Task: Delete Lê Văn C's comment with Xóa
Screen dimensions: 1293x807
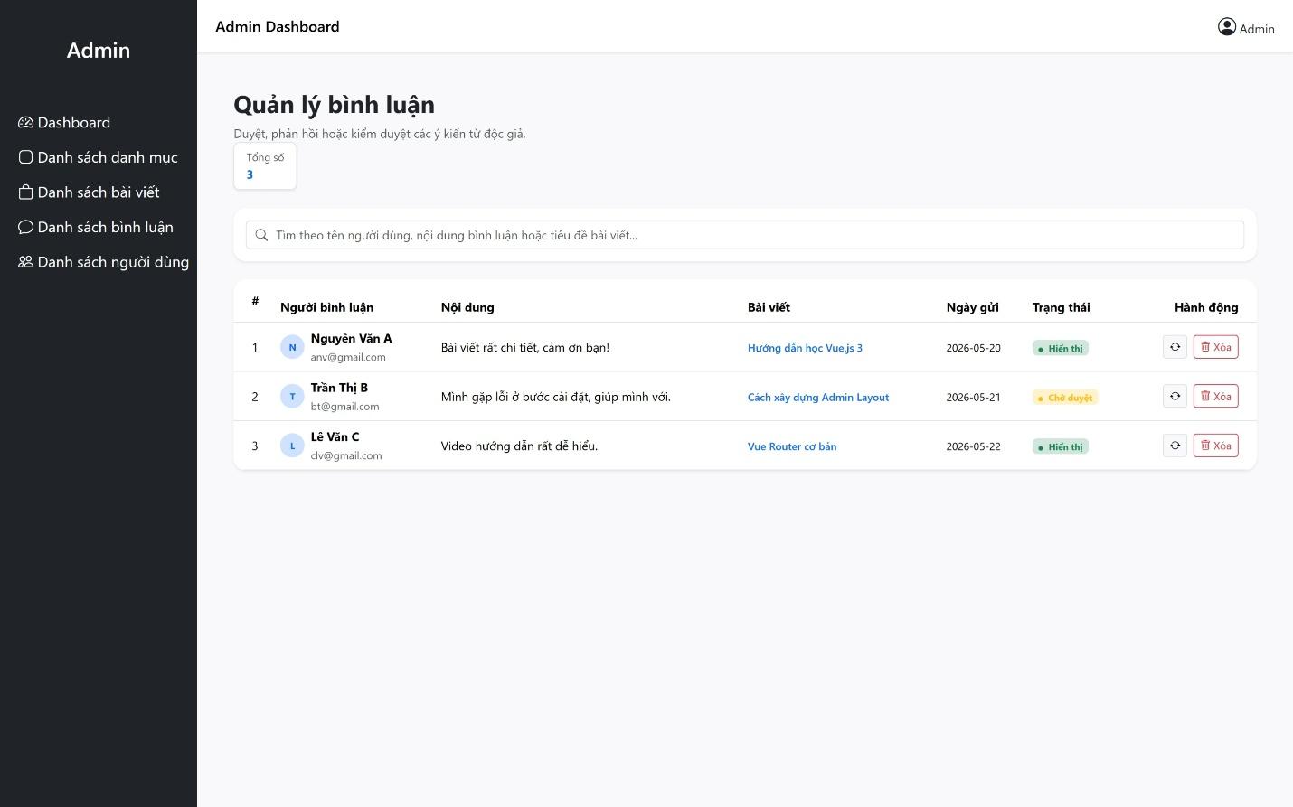Action: click(x=1215, y=446)
